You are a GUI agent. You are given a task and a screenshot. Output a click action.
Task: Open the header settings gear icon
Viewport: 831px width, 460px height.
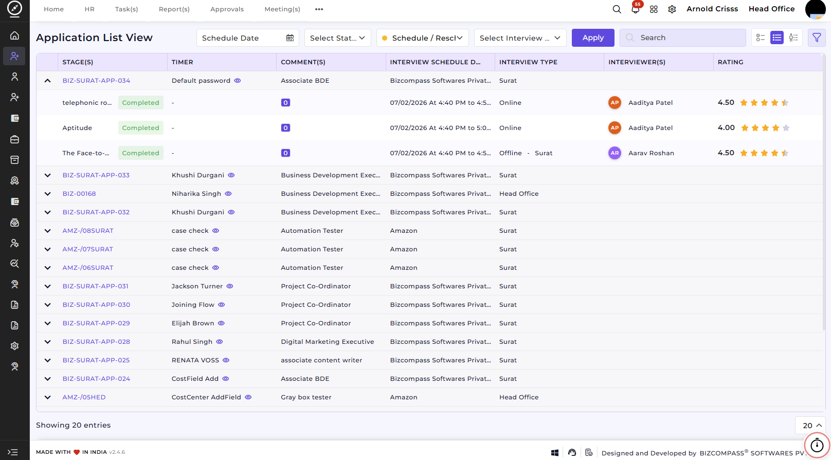(x=672, y=9)
